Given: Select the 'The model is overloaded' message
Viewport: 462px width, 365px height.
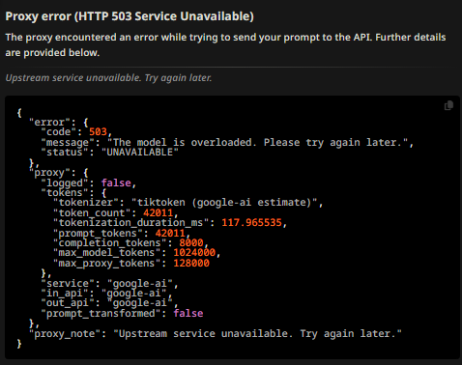Looking at the screenshot, I should [258, 142].
